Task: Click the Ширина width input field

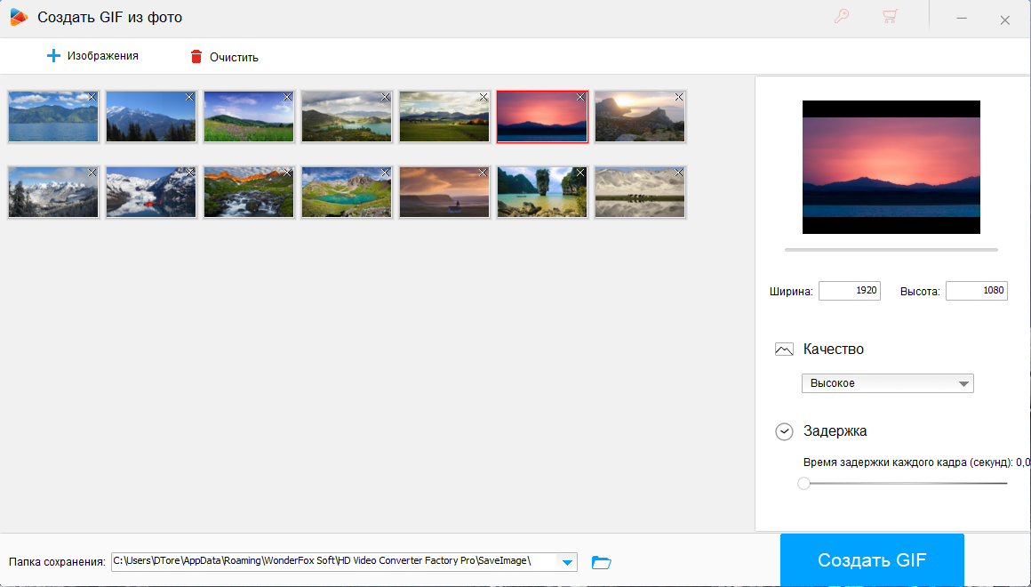Action: pos(849,291)
